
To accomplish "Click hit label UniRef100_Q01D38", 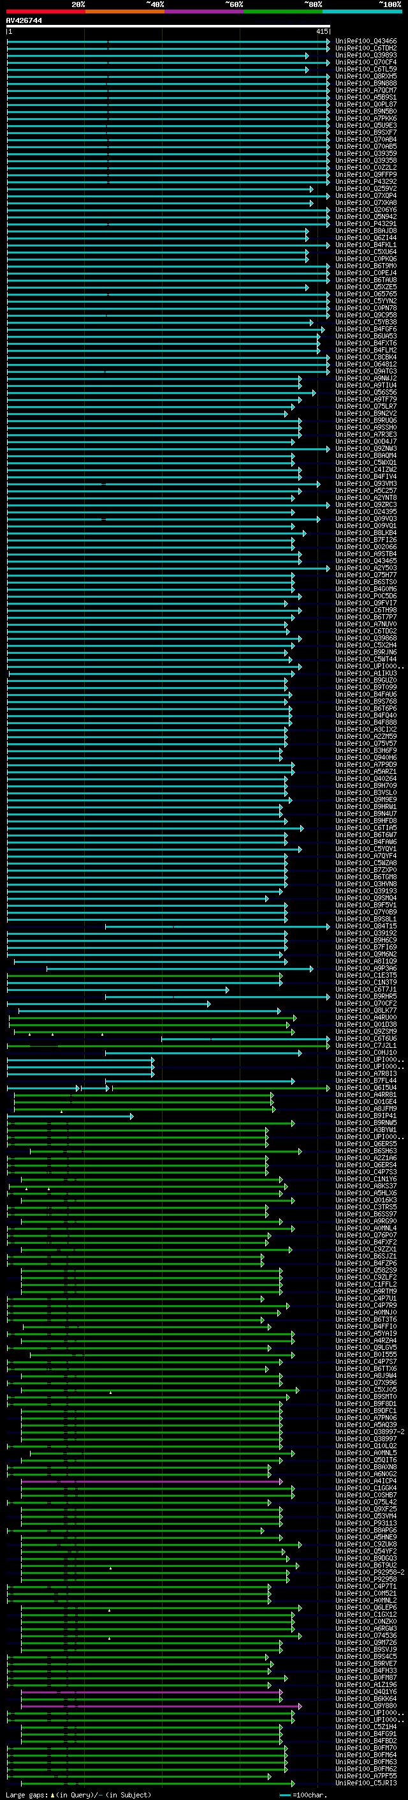I will 366,1024.
